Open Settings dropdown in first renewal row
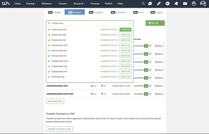The image size is (209, 134). (159, 46)
